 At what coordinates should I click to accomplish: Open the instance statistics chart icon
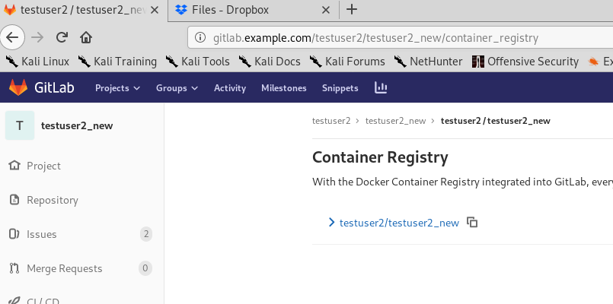[381, 88]
